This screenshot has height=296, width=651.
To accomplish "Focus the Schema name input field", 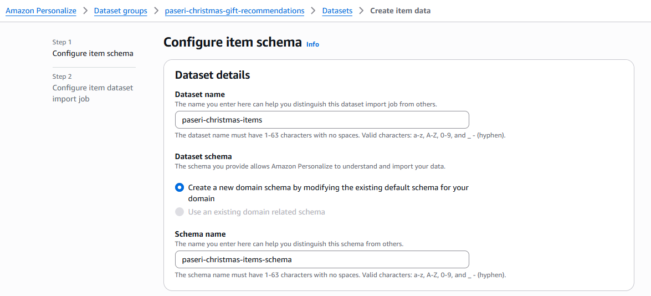I will (x=322, y=259).
